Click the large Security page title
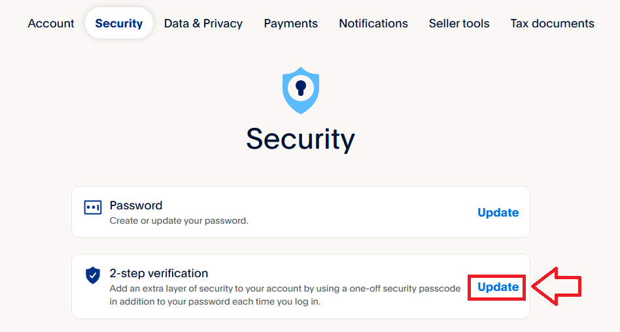This screenshot has width=620, height=332. coord(300,139)
